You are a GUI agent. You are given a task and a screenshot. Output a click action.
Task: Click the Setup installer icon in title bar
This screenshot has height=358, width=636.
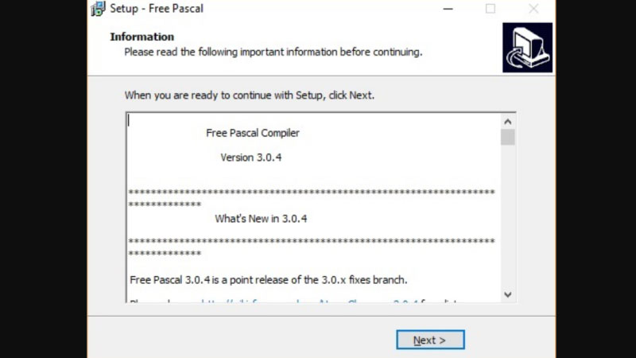click(98, 9)
